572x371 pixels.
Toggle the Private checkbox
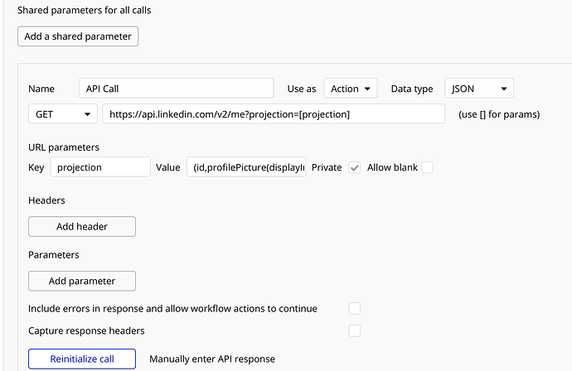(354, 167)
